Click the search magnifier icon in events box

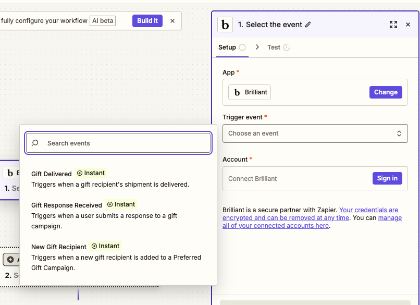coord(35,143)
